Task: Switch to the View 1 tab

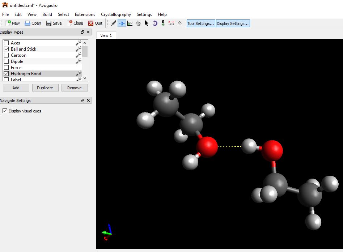Action: tap(106, 35)
